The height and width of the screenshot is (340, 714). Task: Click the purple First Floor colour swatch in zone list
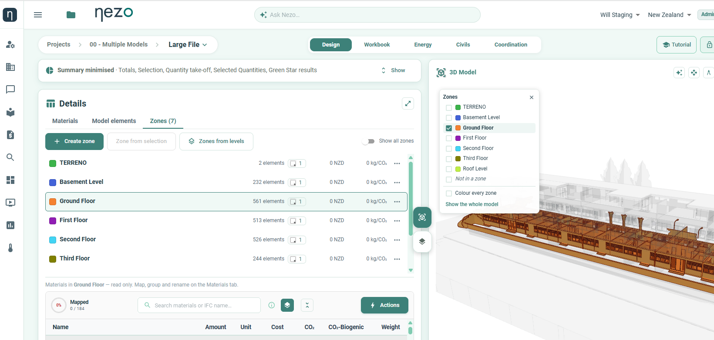click(x=53, y=220)
